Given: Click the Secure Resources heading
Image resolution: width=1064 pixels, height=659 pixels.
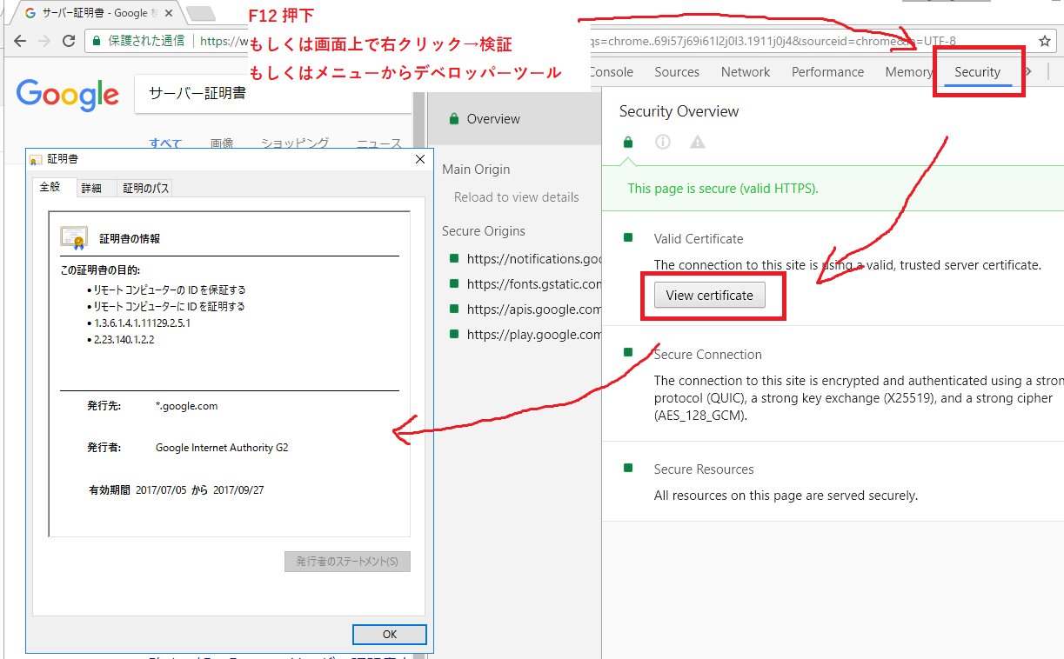Looking at the screenshot, I should [704, 469].
